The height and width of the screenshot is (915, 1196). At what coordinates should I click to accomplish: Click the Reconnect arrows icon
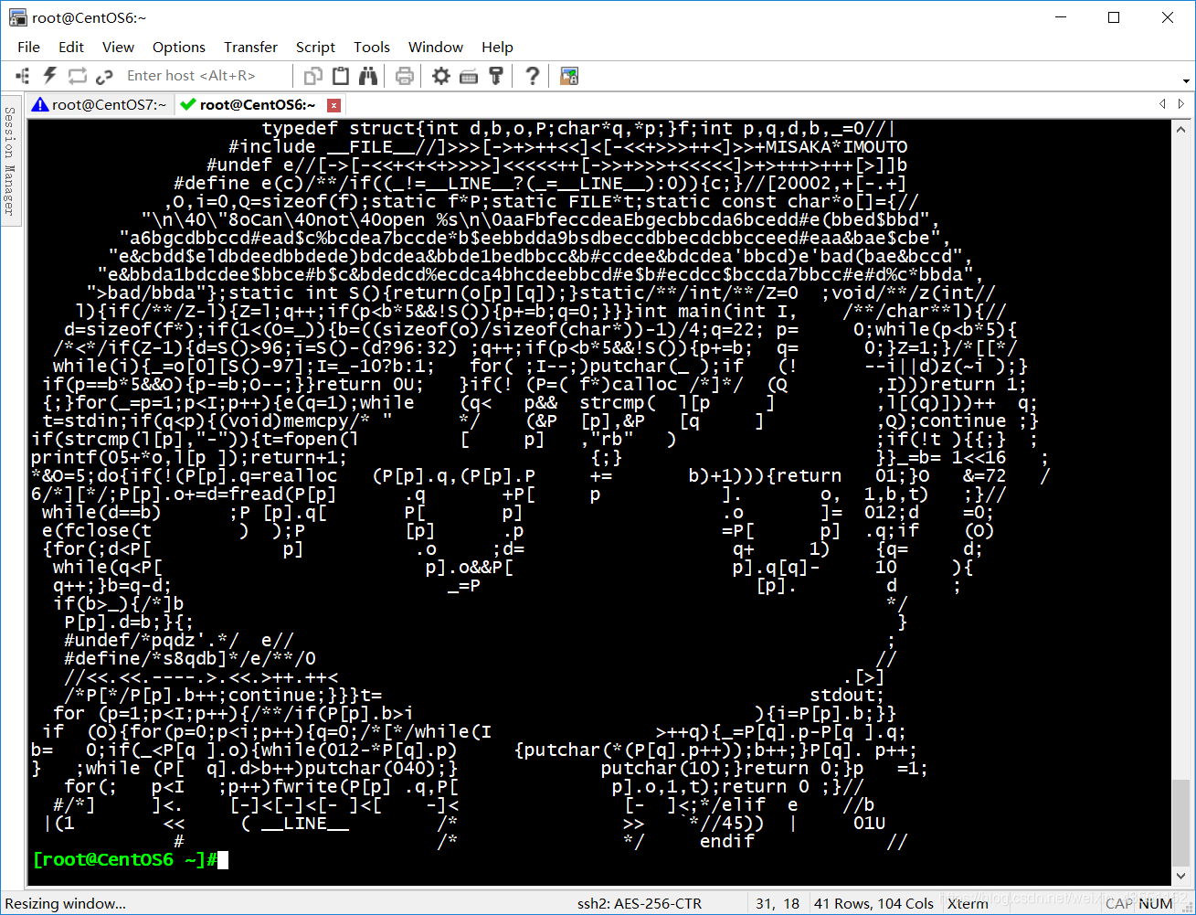[x=78, y=76]
